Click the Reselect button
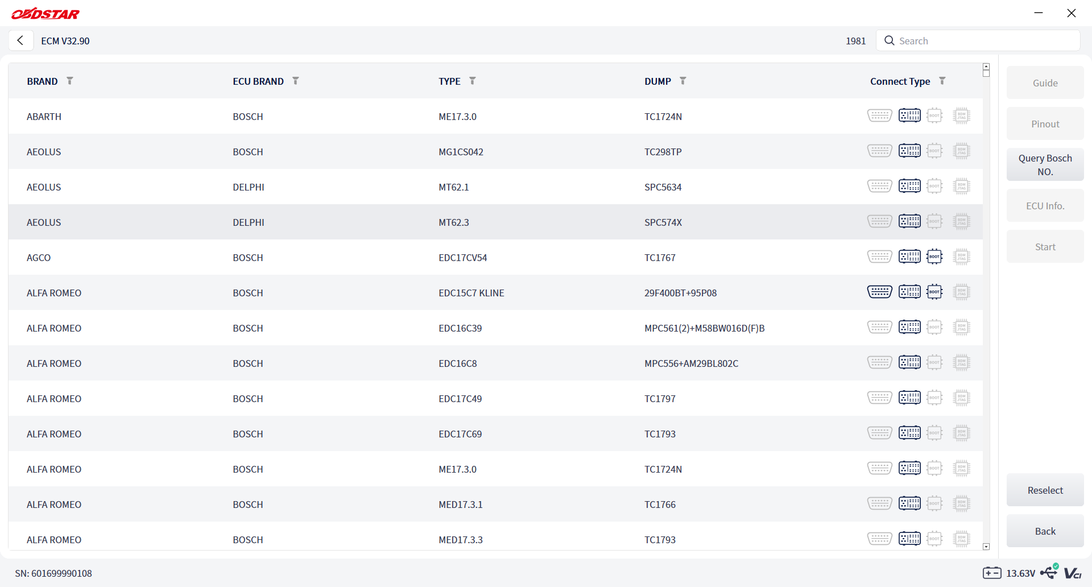This screenshot has width=1092, height=587. coord(1045,490)
